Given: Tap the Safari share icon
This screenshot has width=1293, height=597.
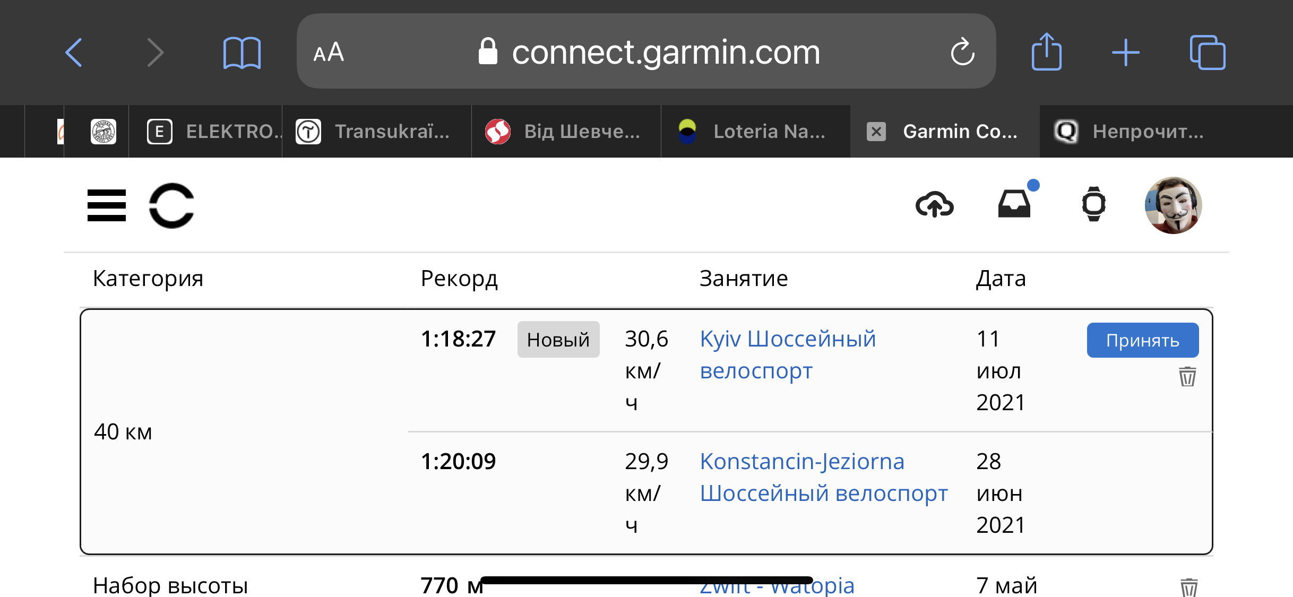Looking at the screenshot, I should point(1046,52).
